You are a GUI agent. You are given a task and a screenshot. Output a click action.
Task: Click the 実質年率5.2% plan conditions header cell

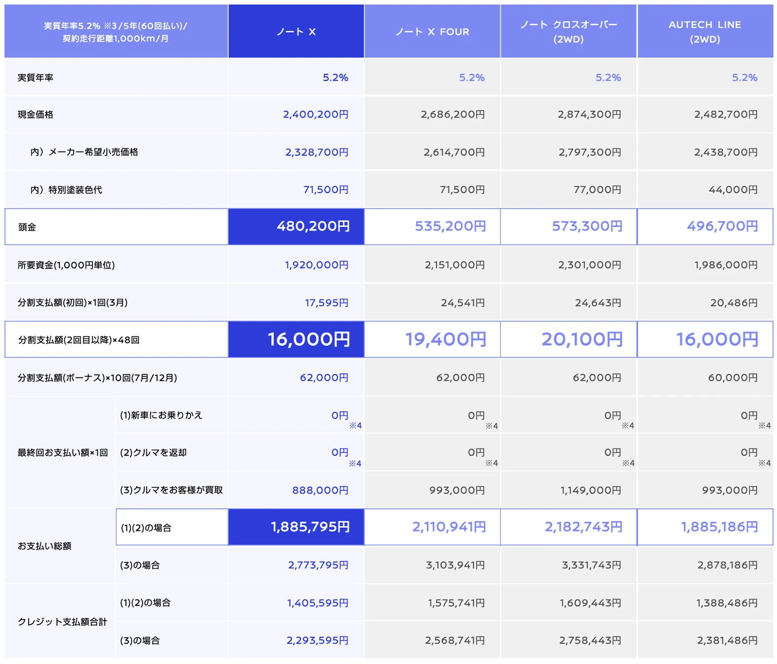point(116,31)
